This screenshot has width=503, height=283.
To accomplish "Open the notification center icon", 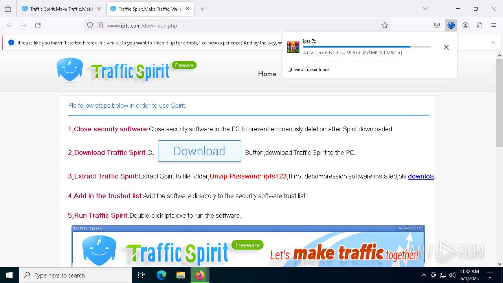I will pyautogui.click(x=490, y=275).
